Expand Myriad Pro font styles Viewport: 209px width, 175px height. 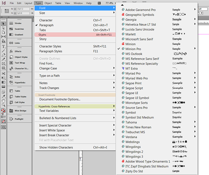(157, 73)
